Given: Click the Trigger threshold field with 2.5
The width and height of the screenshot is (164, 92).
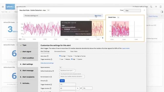Looking at the screenshot, I should 67,84.
